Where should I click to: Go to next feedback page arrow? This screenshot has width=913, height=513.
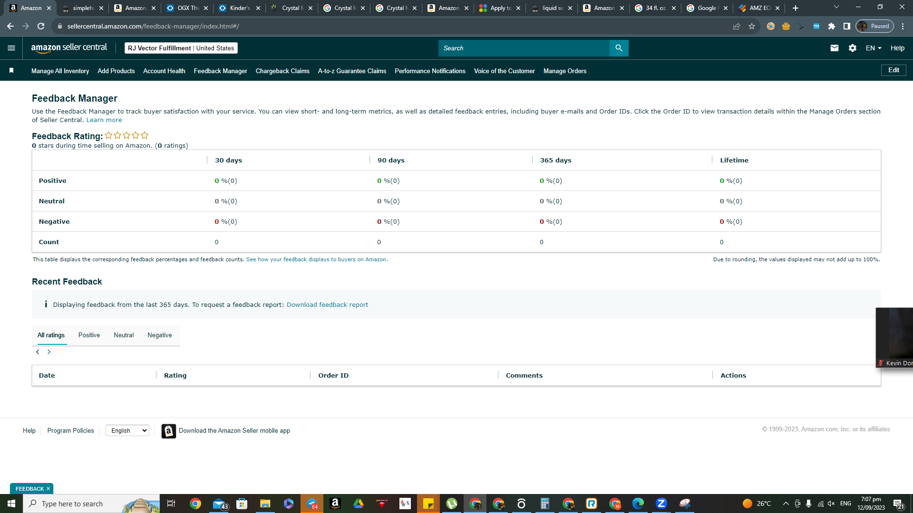coord(49,352)
